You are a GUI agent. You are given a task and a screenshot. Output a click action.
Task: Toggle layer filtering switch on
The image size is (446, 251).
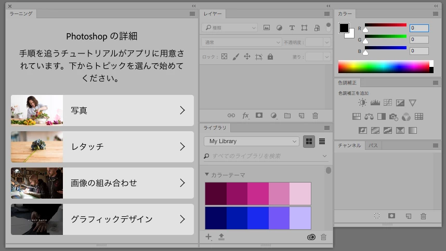328,27
